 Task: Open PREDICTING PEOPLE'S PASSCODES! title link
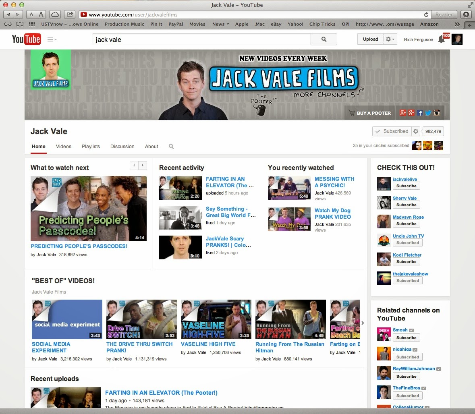(x=79, y=246)
